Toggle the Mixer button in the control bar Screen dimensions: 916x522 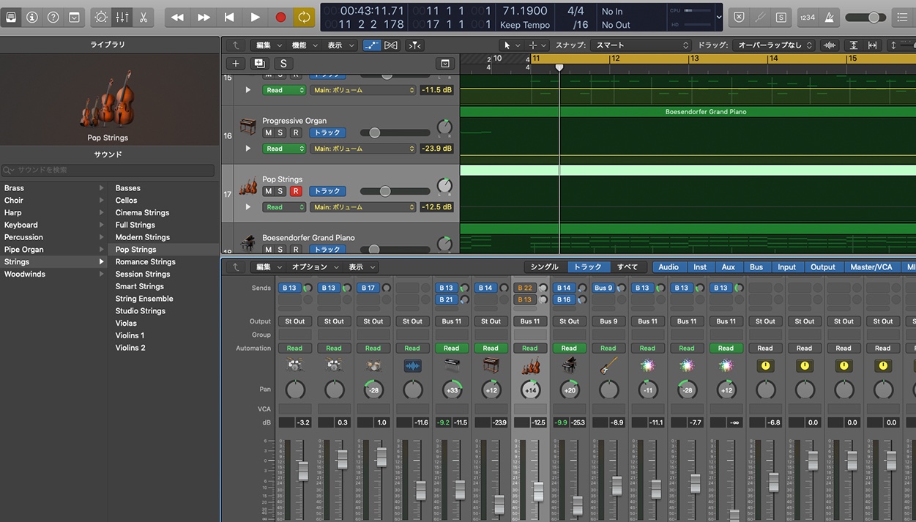pos(122,17)
